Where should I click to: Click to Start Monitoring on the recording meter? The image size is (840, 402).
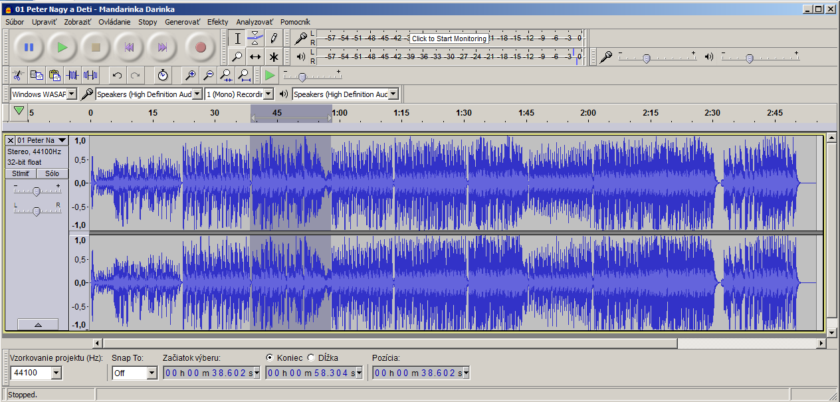tap(449, 39)
